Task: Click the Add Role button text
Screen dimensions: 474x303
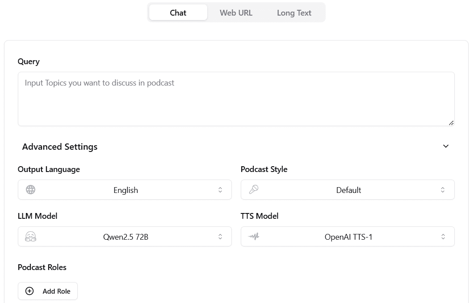Action: click(56, 291)
